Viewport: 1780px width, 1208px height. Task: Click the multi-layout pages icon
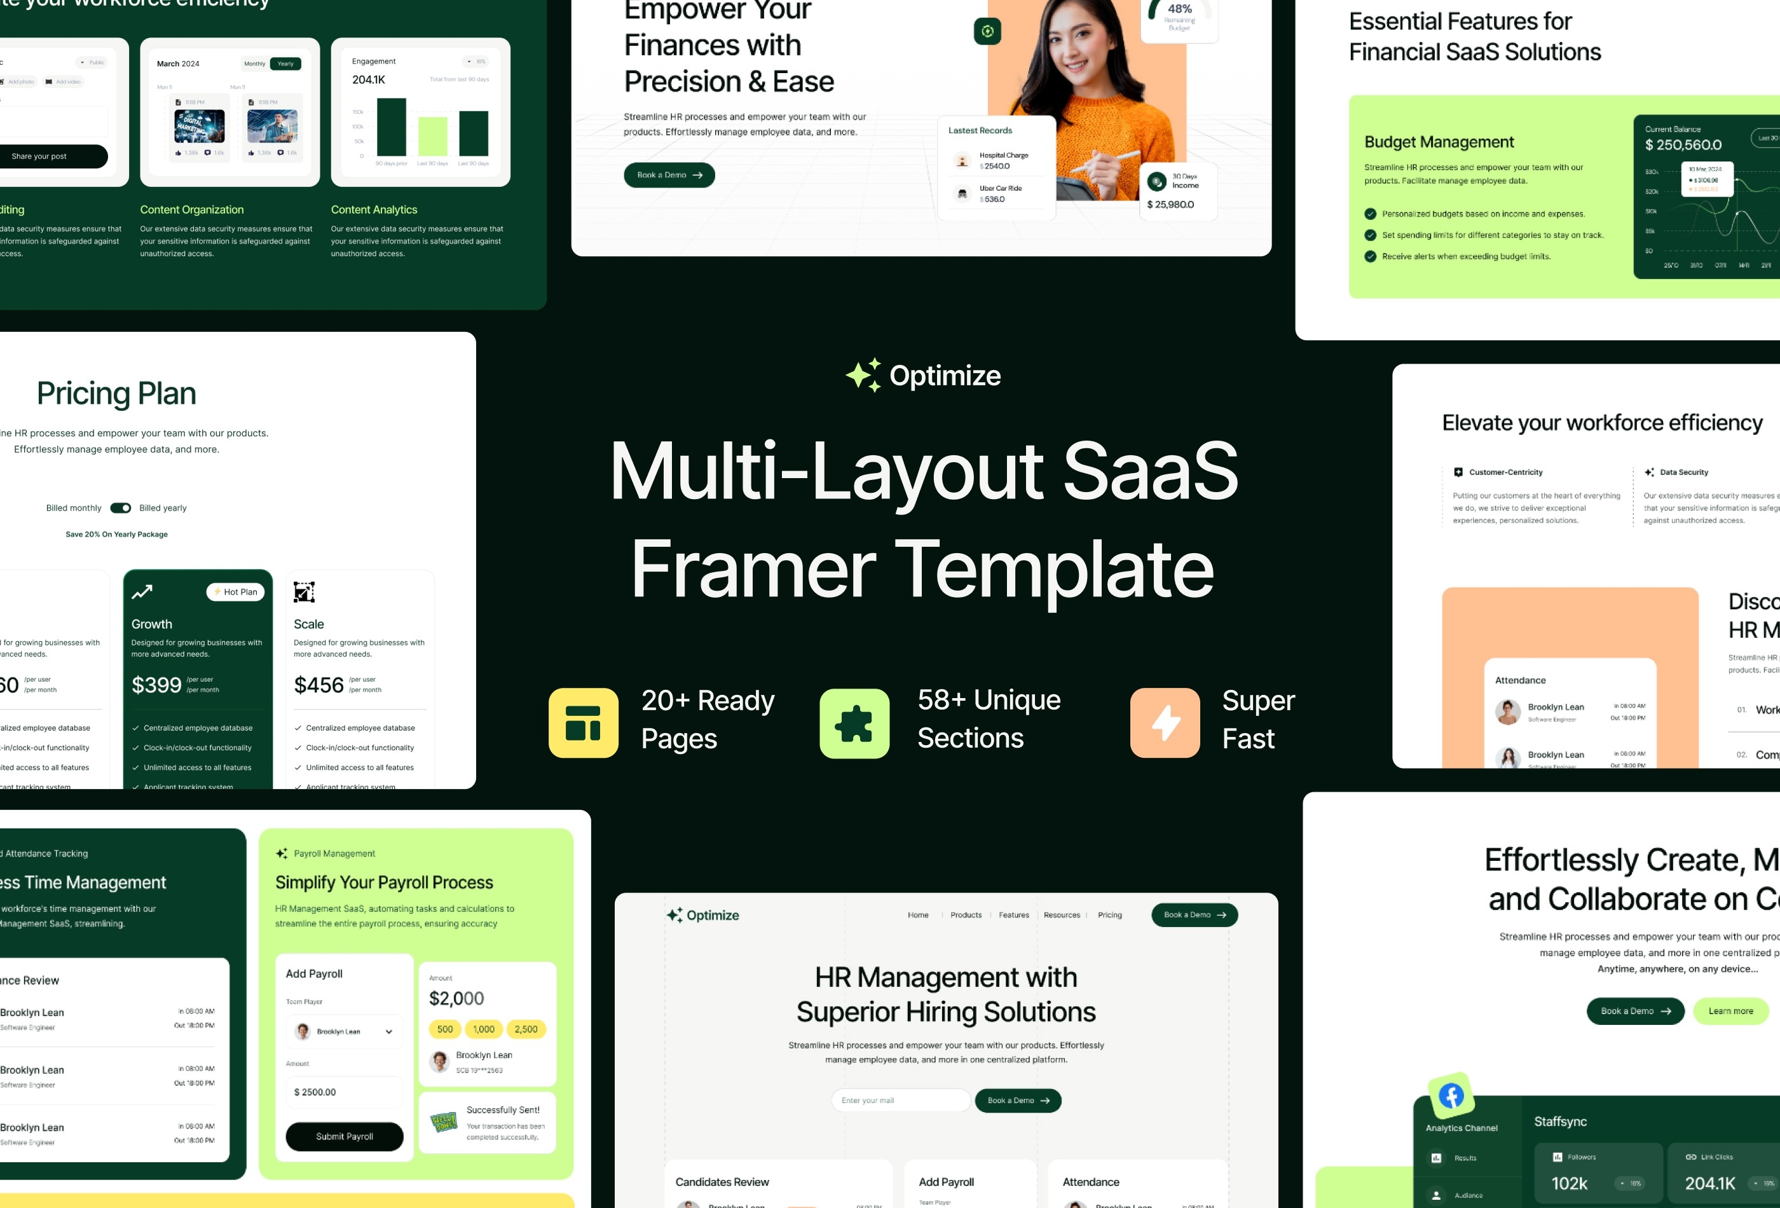point(581,720)
